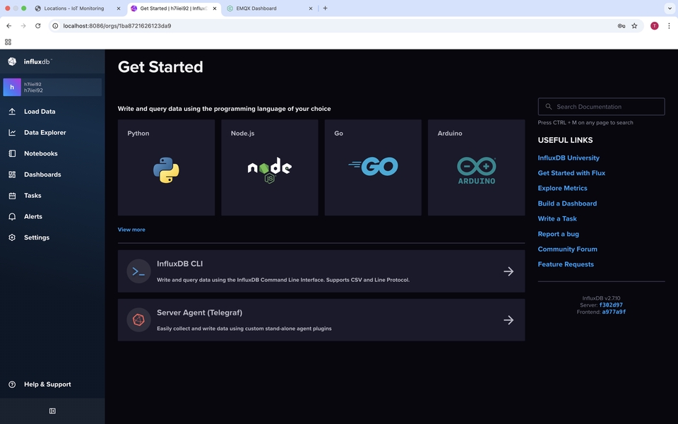Click the "InfluxDB v2.7.10" version text
The height and width of the screenshot is (424, 678).
(601, 298)
